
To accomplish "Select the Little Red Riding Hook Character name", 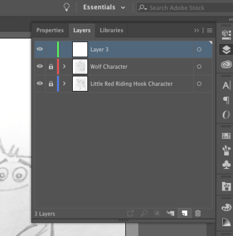I will point(132,84).
